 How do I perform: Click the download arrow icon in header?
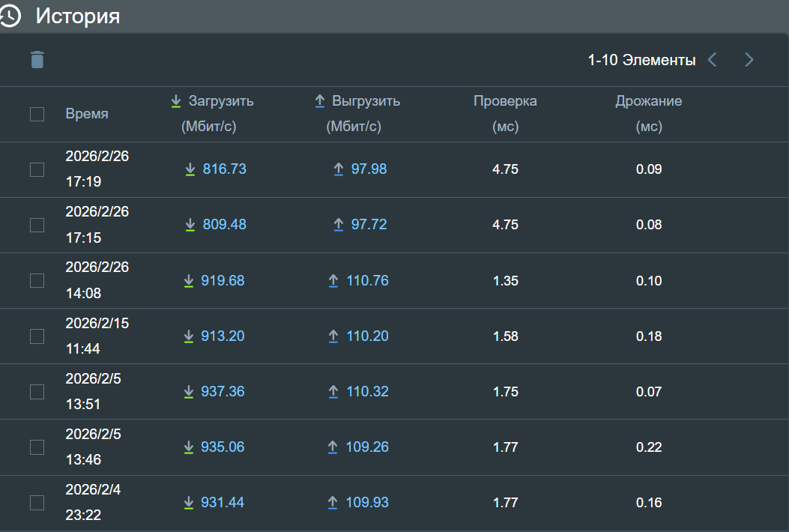(x=175, y=101)
